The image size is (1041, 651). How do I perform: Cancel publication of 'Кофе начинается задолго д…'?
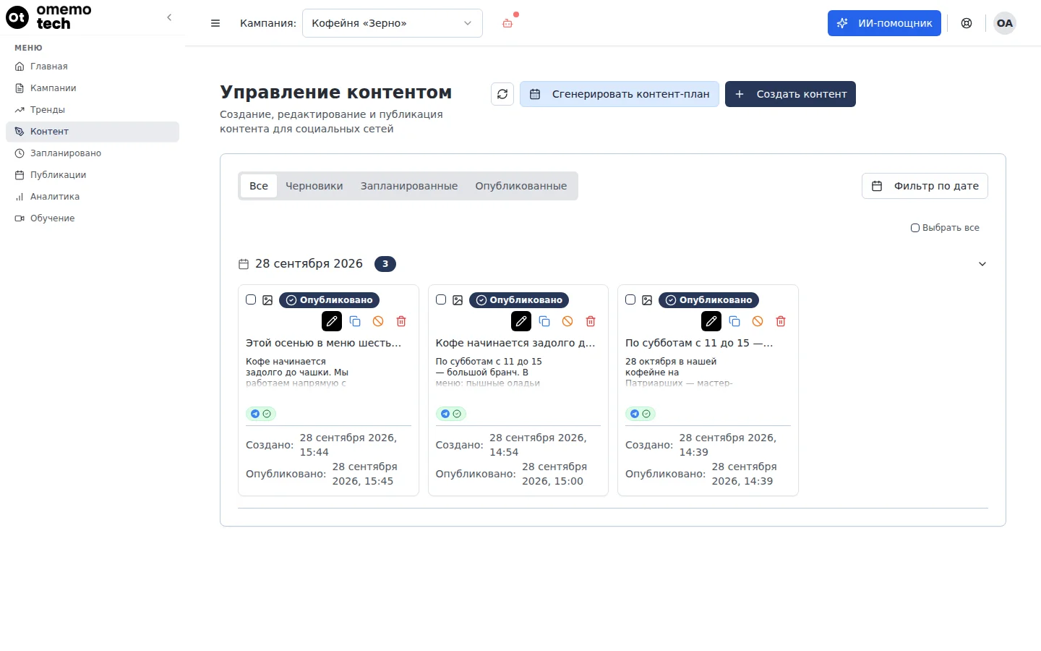tap(567, 321)
